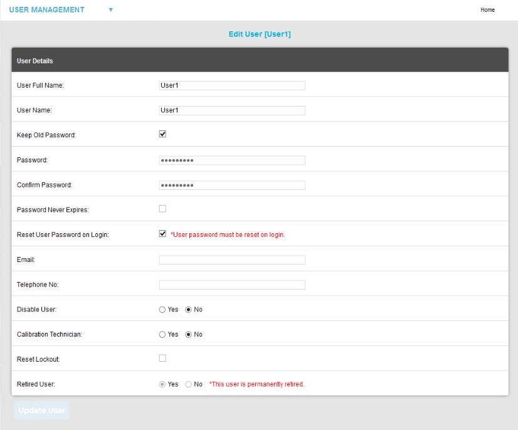Check the Reset Lockout checkbox
Screen dimensions: 518x430
pyautogui.click(x=162, y=358)
